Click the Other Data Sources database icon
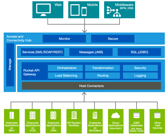This screenshot has height=135, width=168. point(157,115)
